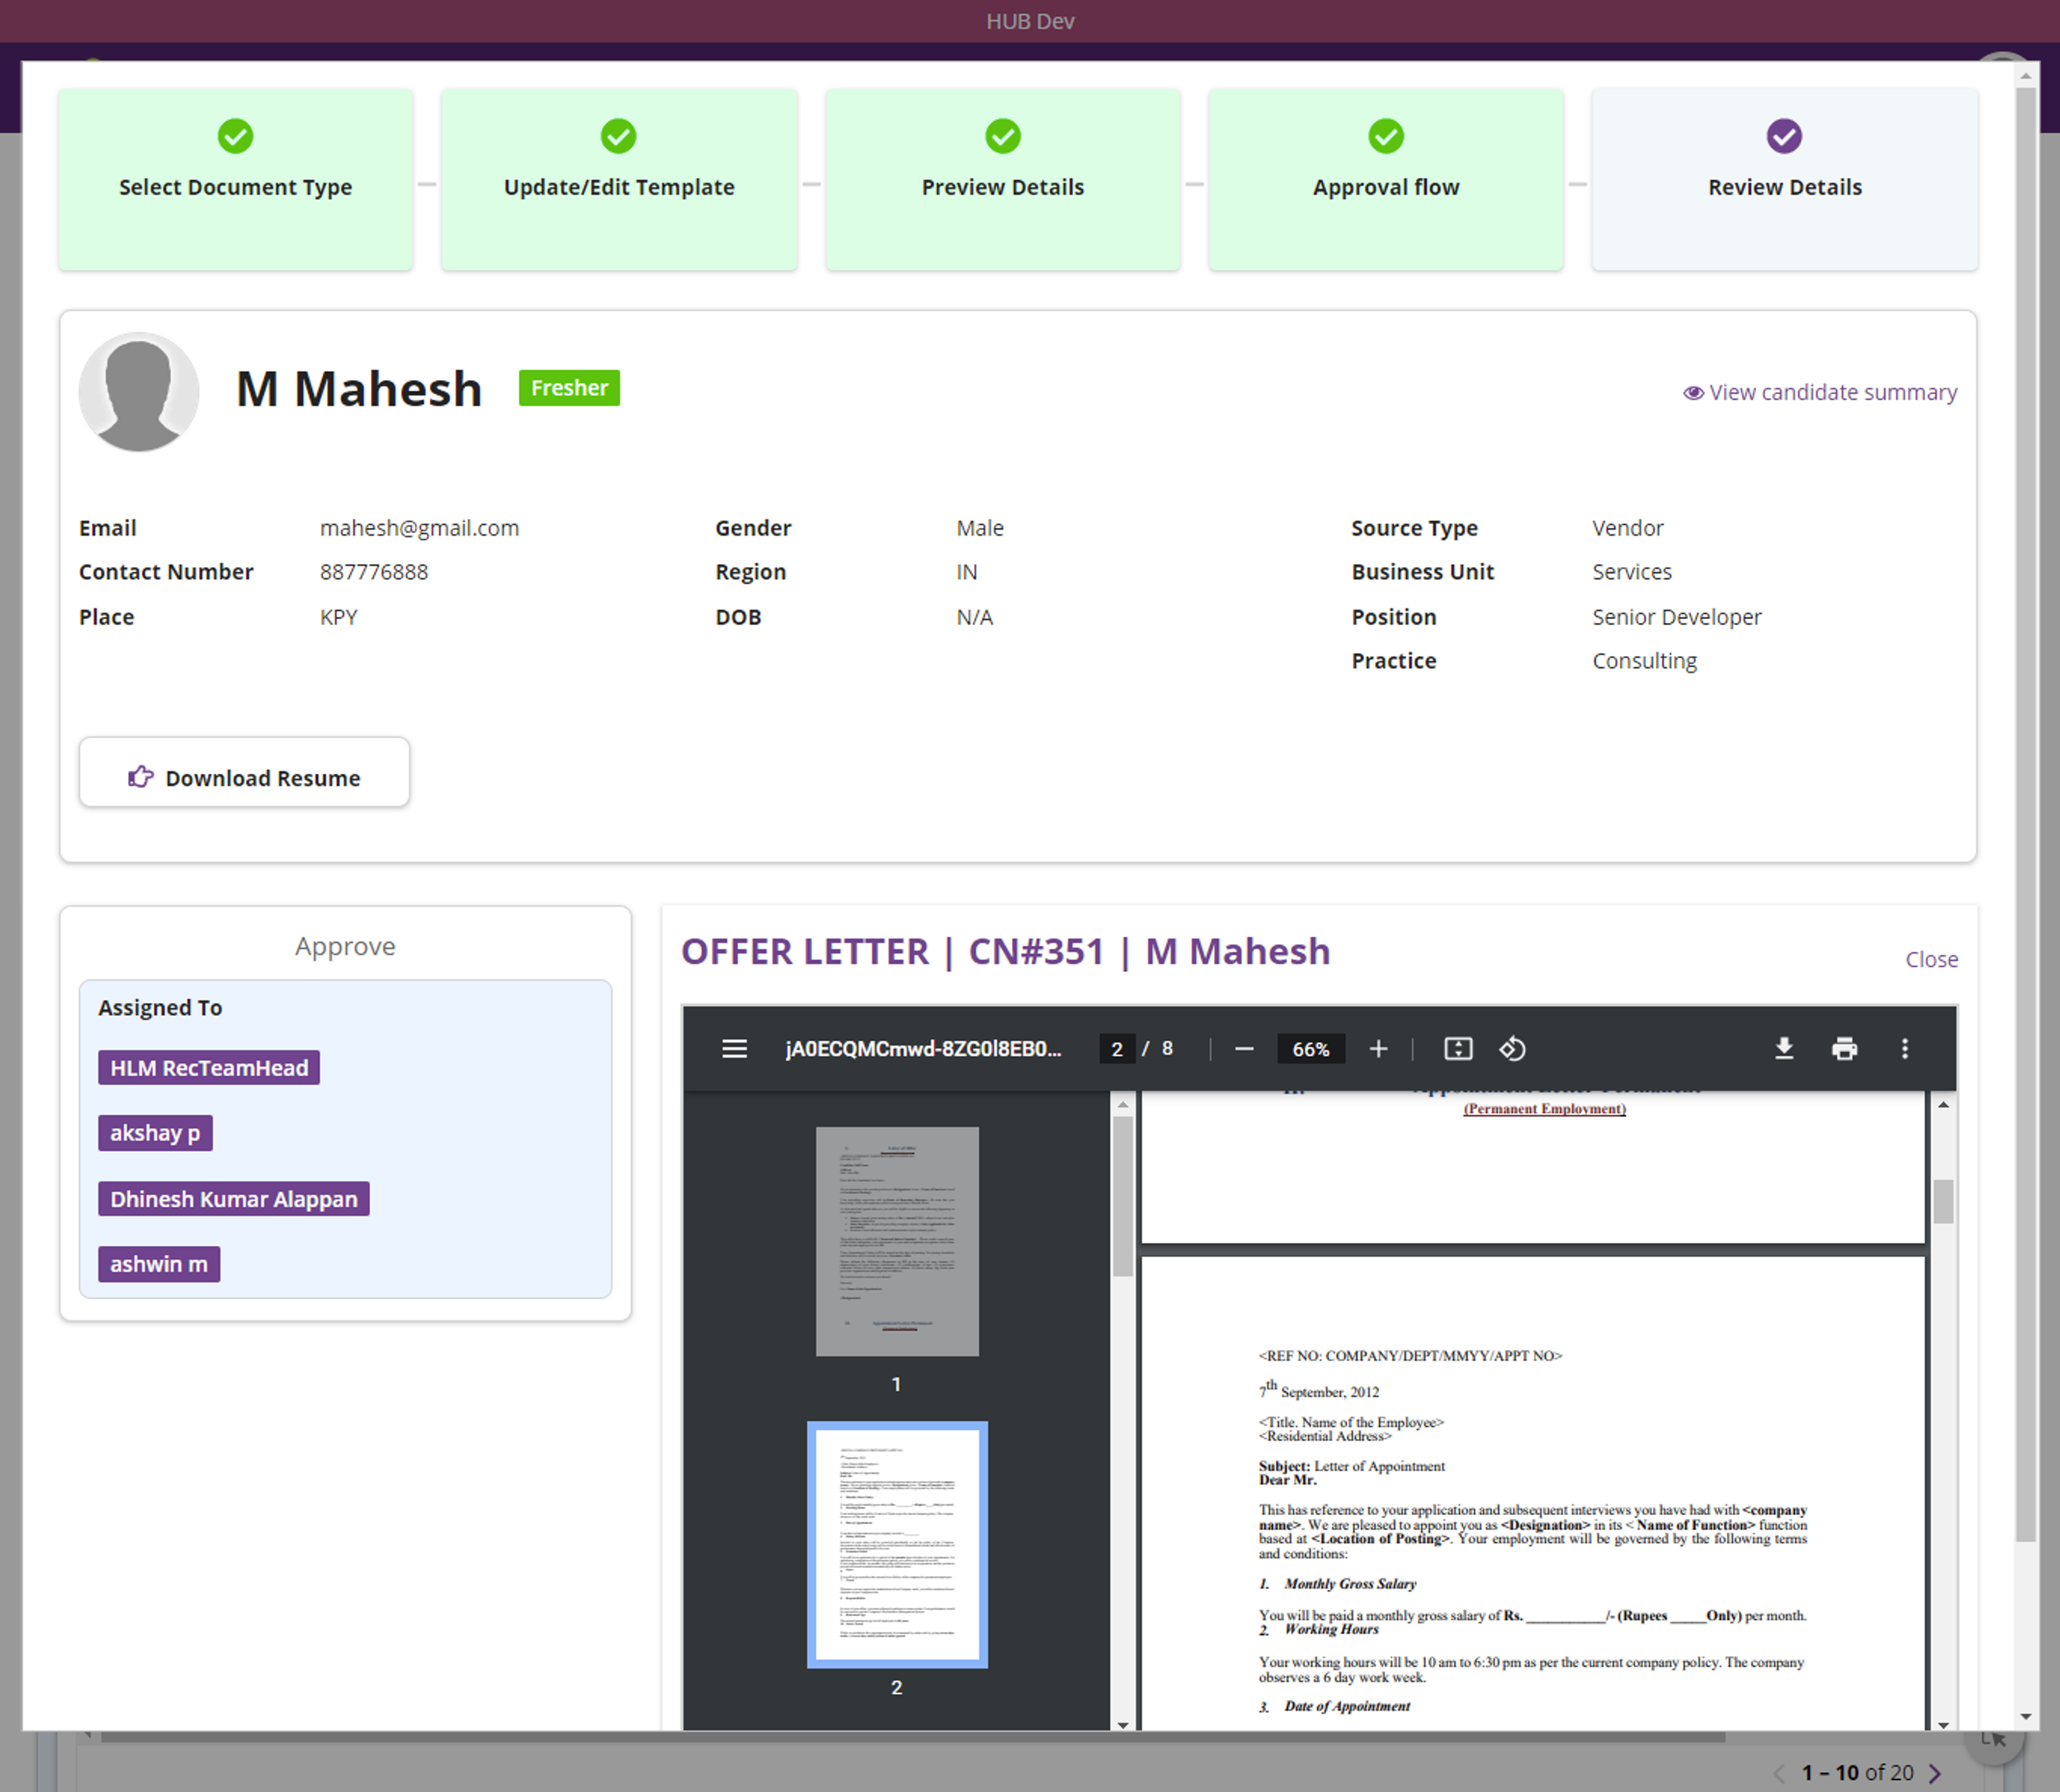Select page 1 thumbnail in PDF sidebar
This screenshot has width=2060, height=1792.
[897, 1242]
